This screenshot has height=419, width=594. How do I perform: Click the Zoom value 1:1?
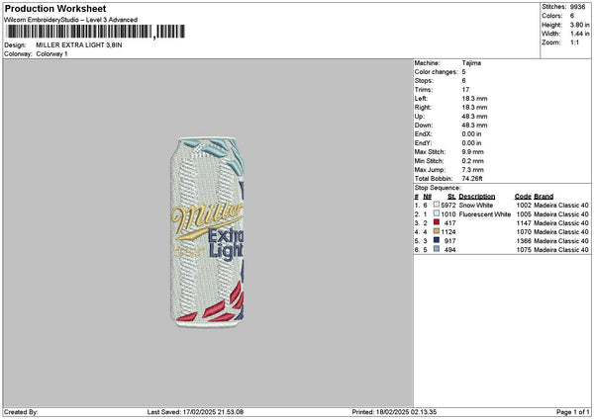click(574, 42)
